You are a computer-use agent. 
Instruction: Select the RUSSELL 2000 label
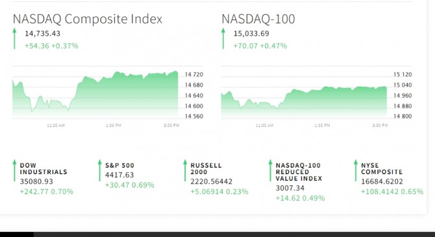(x=206, y=169)
